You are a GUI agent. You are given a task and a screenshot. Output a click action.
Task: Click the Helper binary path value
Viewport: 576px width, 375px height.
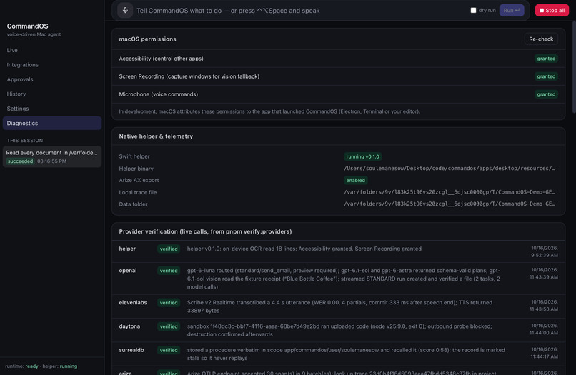(x=450, y=169)
